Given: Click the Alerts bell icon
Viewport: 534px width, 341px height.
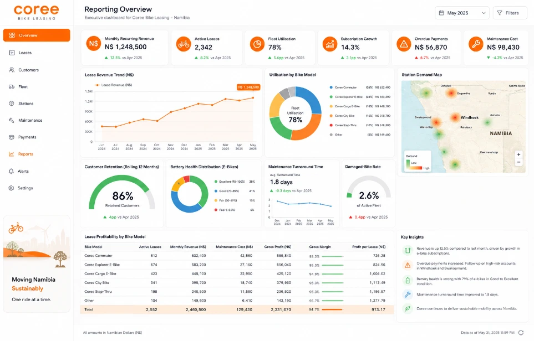Looking at the screenshot, I should click(12, 172).
